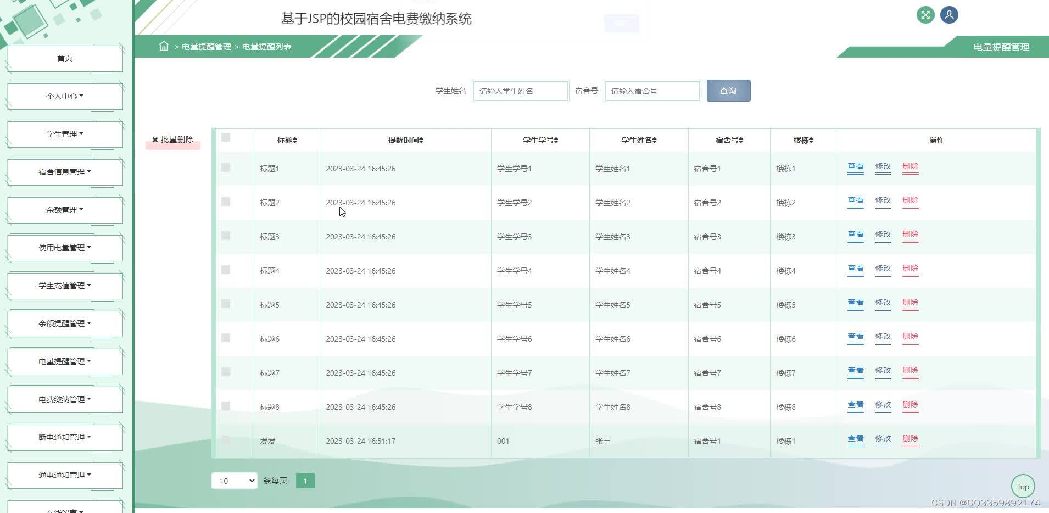
Task: Go to 首页 in sidebar
Action: [x=65, y=58]
